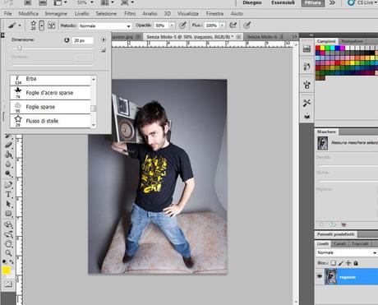This screenshot has width=378, height=305.
Task: Show hidden document tabs double-chevron
Action: point(294,37)
